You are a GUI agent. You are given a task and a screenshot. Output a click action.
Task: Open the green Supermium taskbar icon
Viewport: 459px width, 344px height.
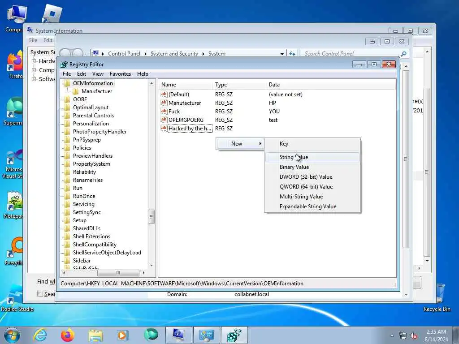[x=151, y=335]
